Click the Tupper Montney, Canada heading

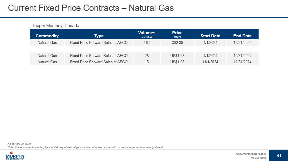tap(55, 26)
